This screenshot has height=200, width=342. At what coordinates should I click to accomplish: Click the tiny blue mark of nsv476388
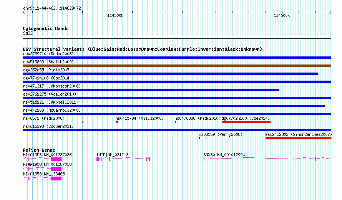[175, 122]
